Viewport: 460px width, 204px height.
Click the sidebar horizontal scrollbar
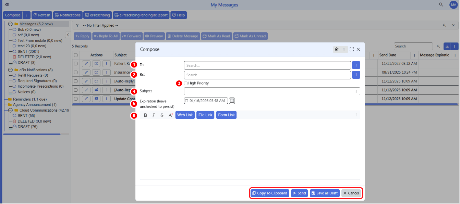pos(32,134)
